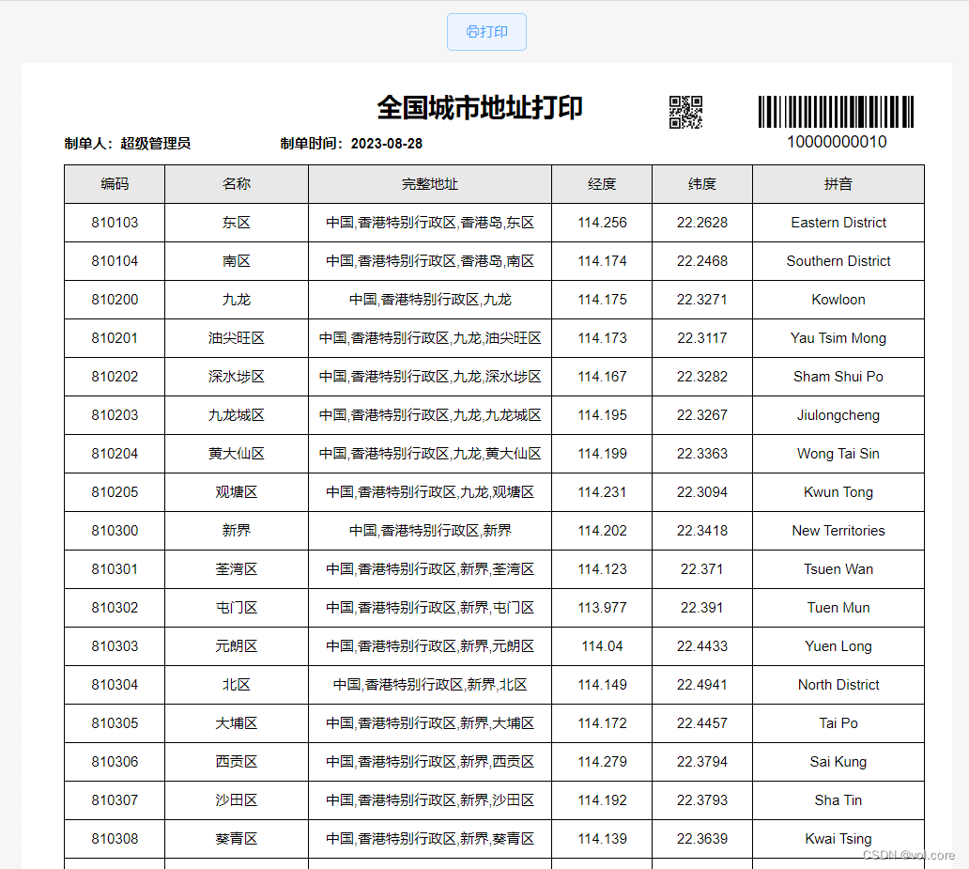Click the 打印 print button
969x869 pixels.
click(x=486, y=32)
